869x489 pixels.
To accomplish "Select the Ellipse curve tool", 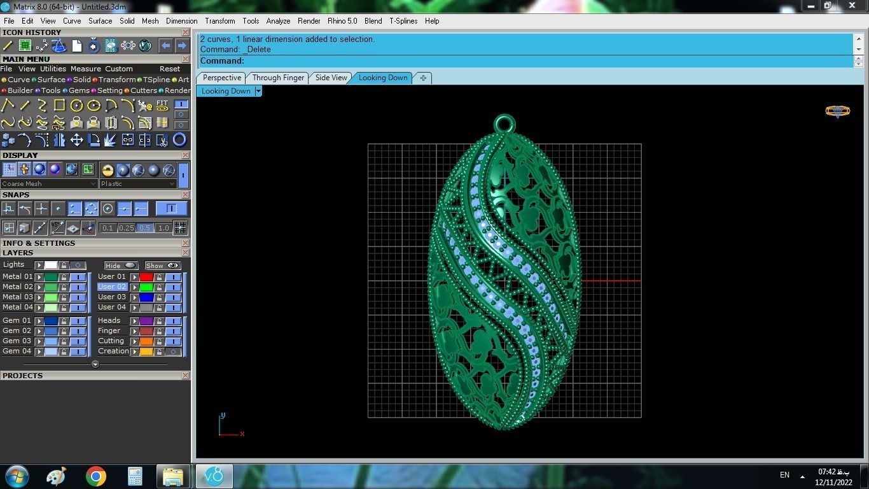I will pyautogui.click(x=94, y=105).
